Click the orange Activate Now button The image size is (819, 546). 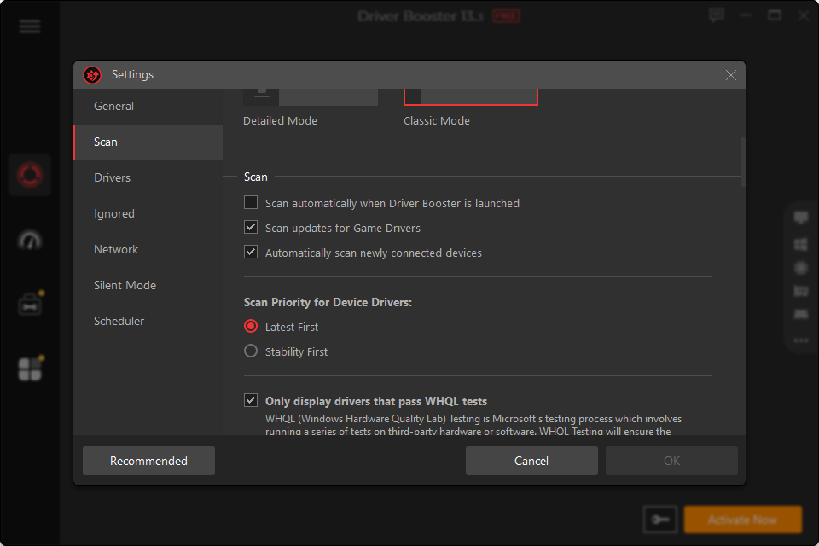(743, 520)
